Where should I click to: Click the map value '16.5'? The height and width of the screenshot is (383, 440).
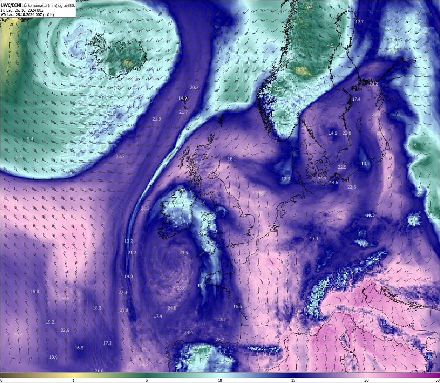pos(79,348)
